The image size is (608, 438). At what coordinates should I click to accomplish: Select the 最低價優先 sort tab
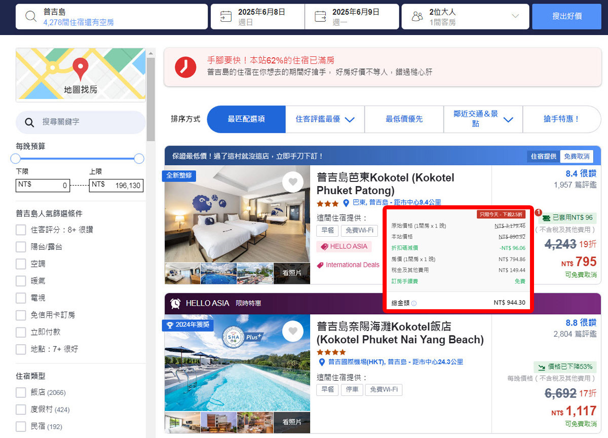404,119
